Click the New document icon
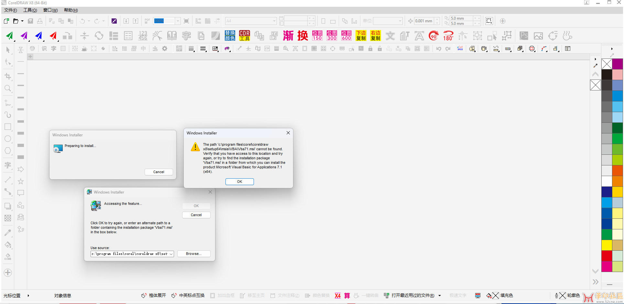This screenshot has width=624, height=304. pyautogui.click(x=6, y=21)
